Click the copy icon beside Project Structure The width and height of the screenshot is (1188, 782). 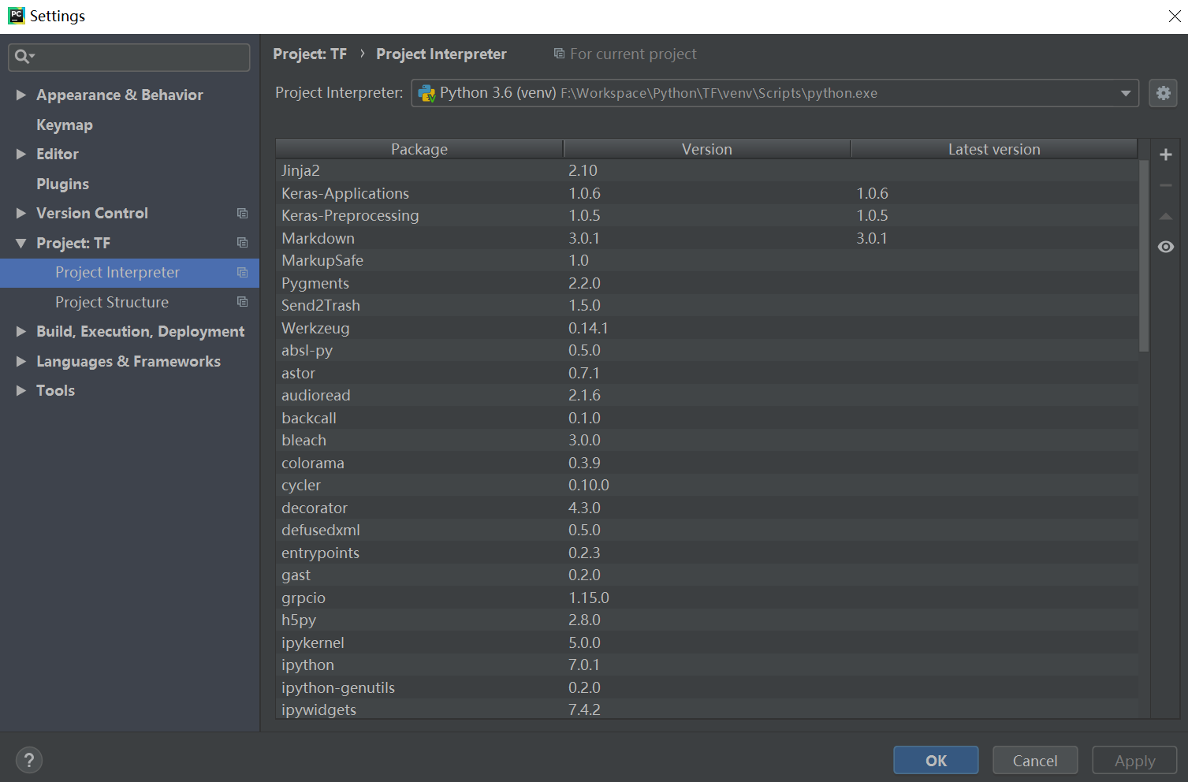[242, 302]
